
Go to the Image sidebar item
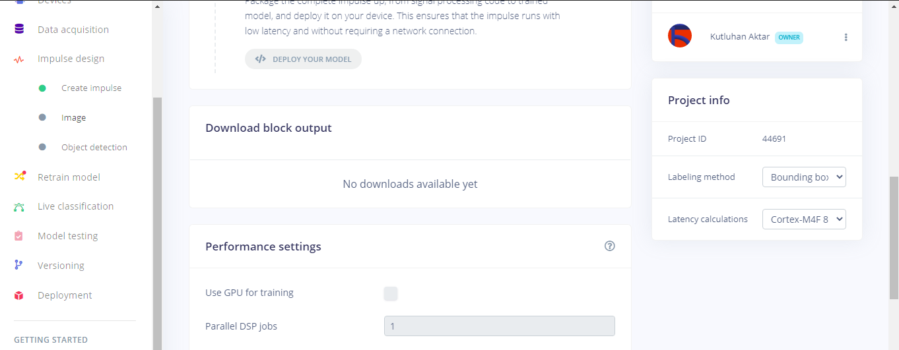point(73,118)
